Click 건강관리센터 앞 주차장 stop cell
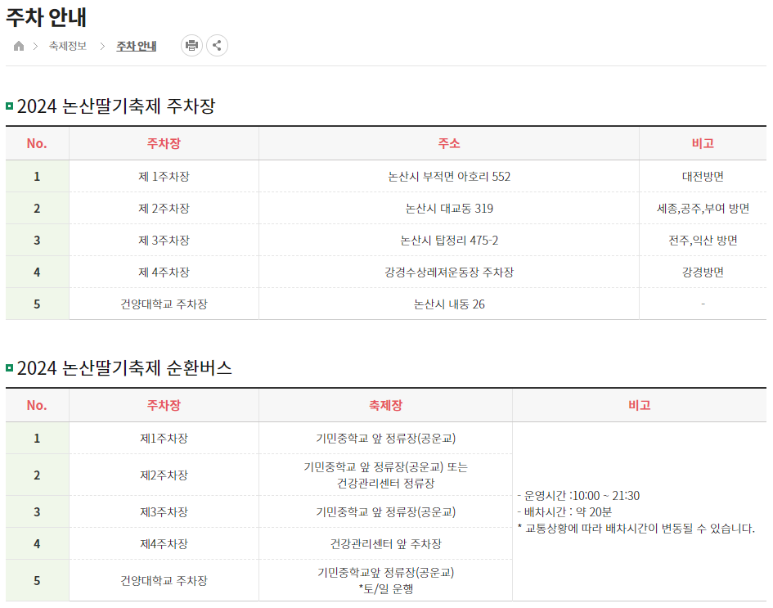Viewport: 773px width, 608px height. coord(385,544)
